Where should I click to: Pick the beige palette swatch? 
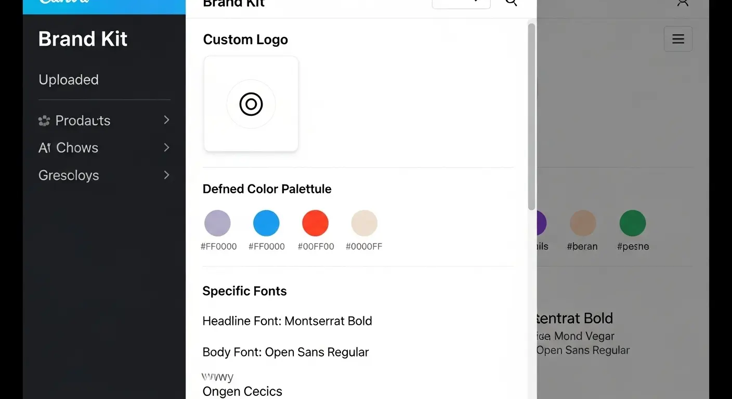pos(364,223)
